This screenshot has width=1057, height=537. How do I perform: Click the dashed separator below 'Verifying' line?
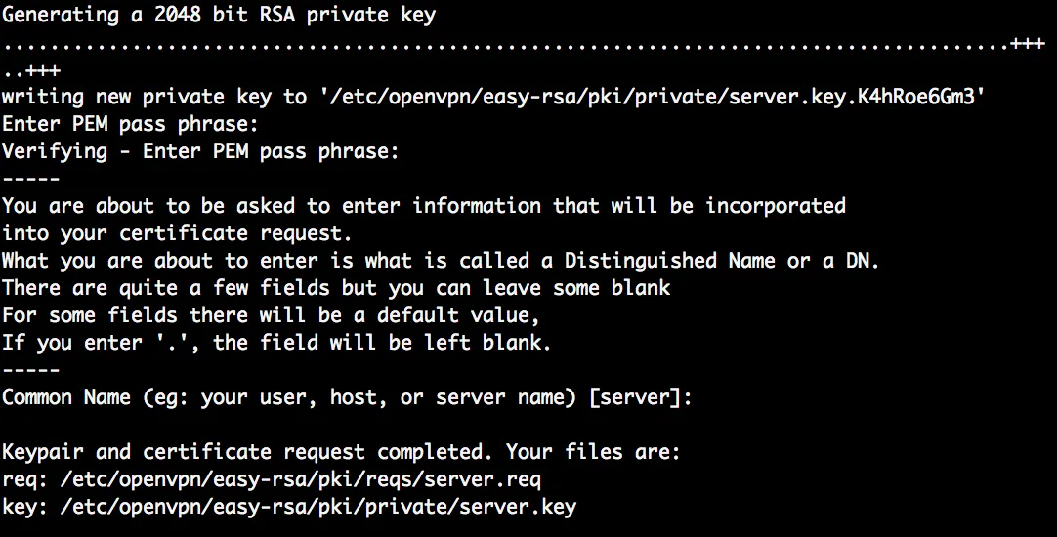[x=30, y=179]
